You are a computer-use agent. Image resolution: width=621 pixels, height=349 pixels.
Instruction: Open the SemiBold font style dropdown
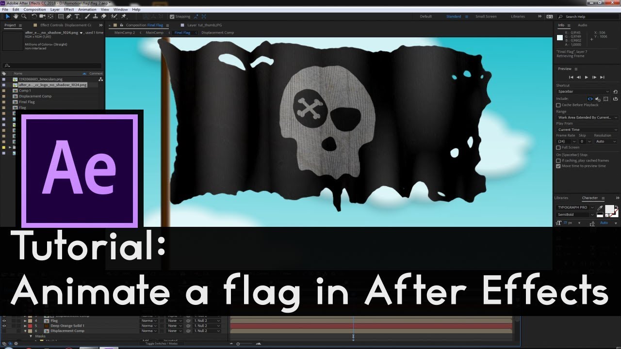pyautogui.click(x=575, y=215)
